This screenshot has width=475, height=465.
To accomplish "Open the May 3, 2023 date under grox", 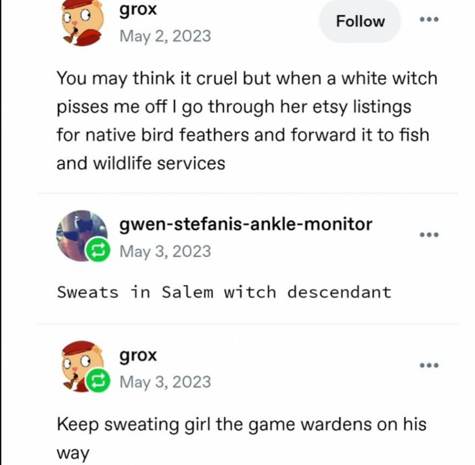I will coord(165,382).
